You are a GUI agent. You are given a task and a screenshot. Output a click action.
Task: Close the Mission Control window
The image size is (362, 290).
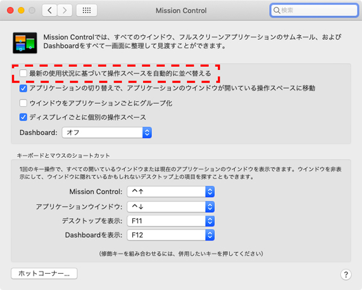point(10,10)
